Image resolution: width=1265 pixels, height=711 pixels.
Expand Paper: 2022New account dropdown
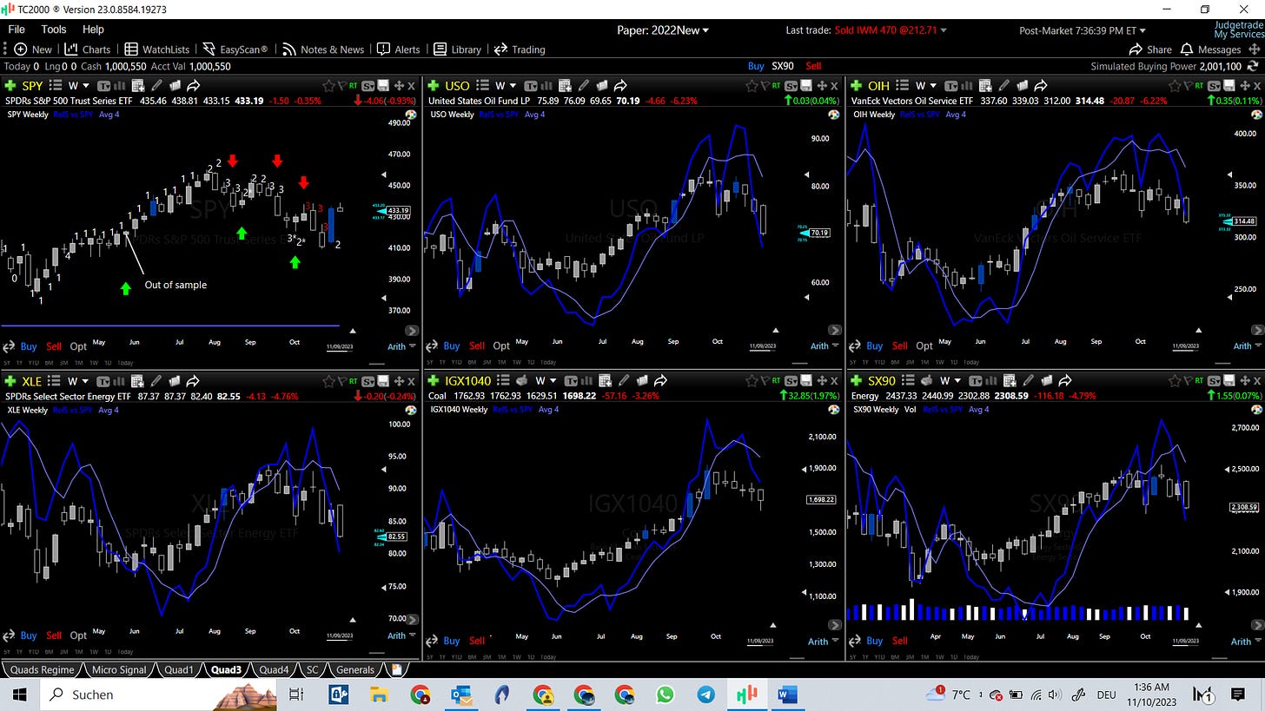[663, 30]
